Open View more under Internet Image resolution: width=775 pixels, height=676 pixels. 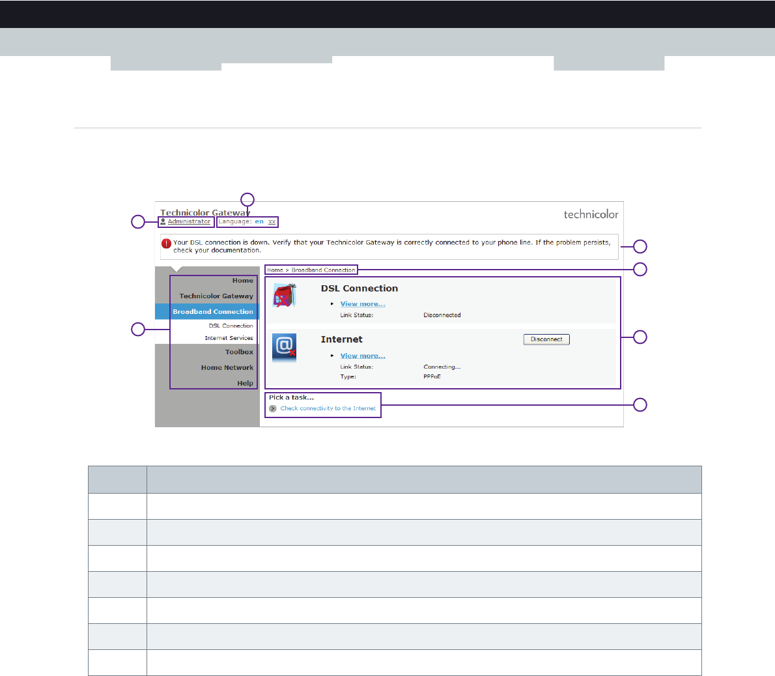(x=363, y=356)
